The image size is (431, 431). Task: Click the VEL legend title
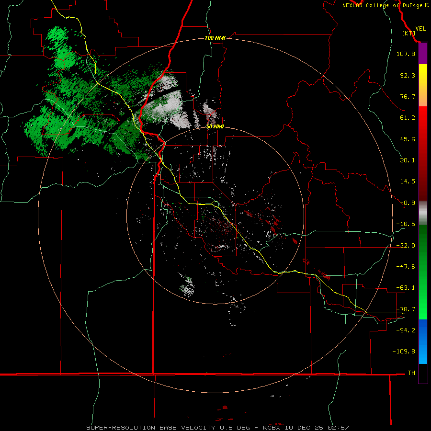click(420, 29)
